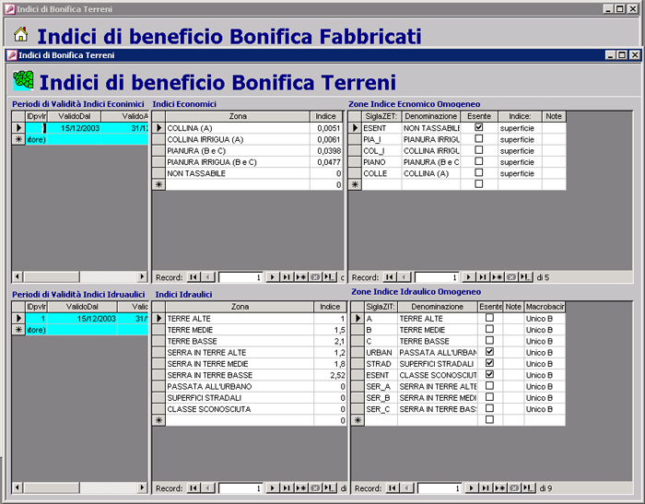Viewport: 645px width, 504px height.
Task: Click the house icon in the Fabbricati header
Action: 20,35
